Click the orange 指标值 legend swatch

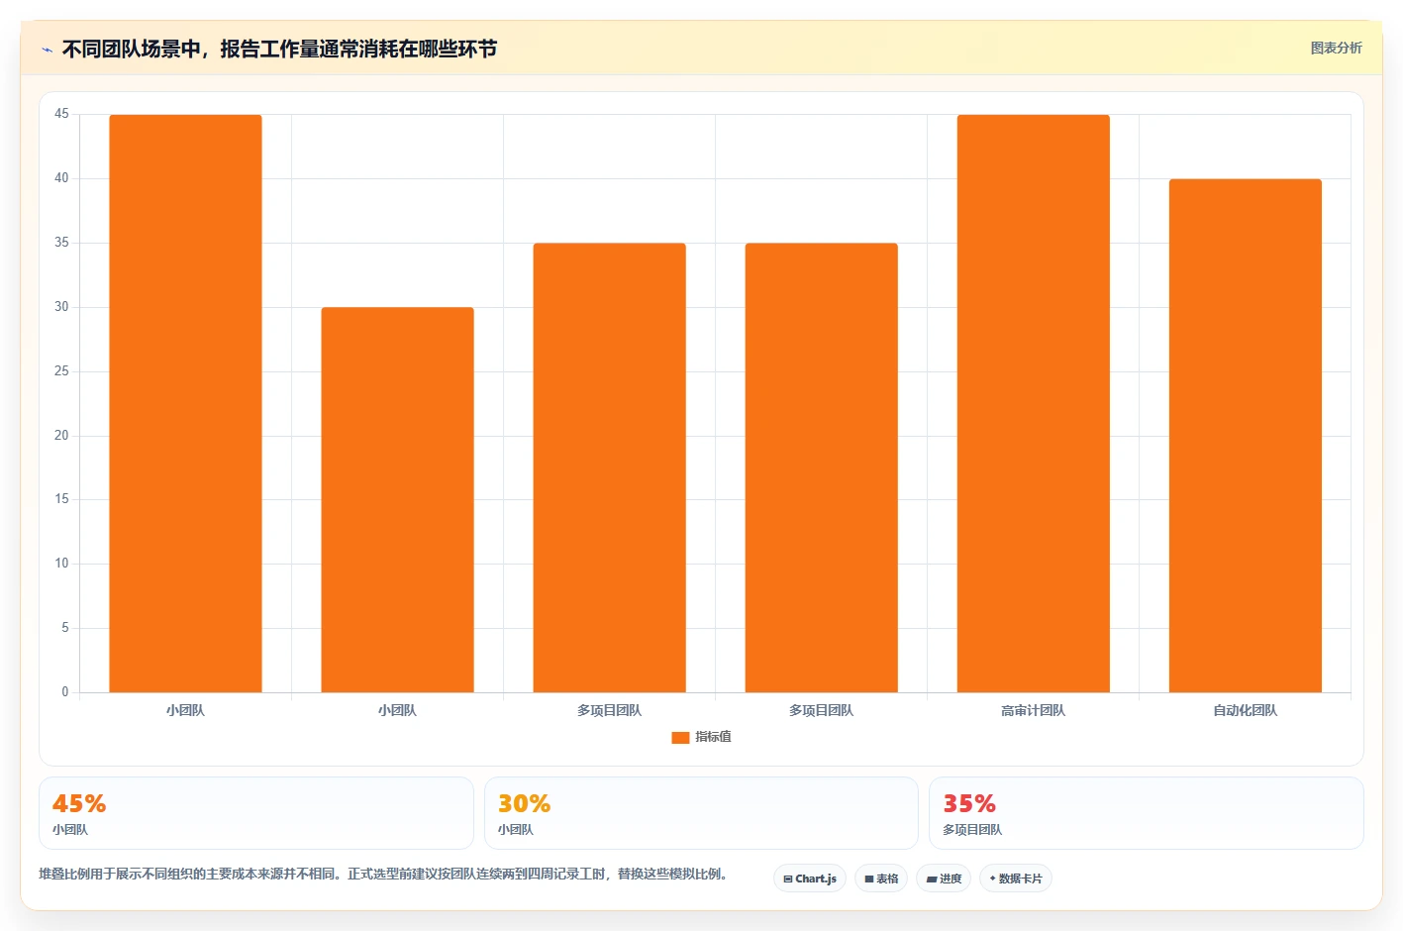680,738
